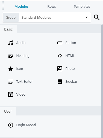
Task: Select the Audio module music note icon
Action: pyautogui.click(x=11, y=43)
